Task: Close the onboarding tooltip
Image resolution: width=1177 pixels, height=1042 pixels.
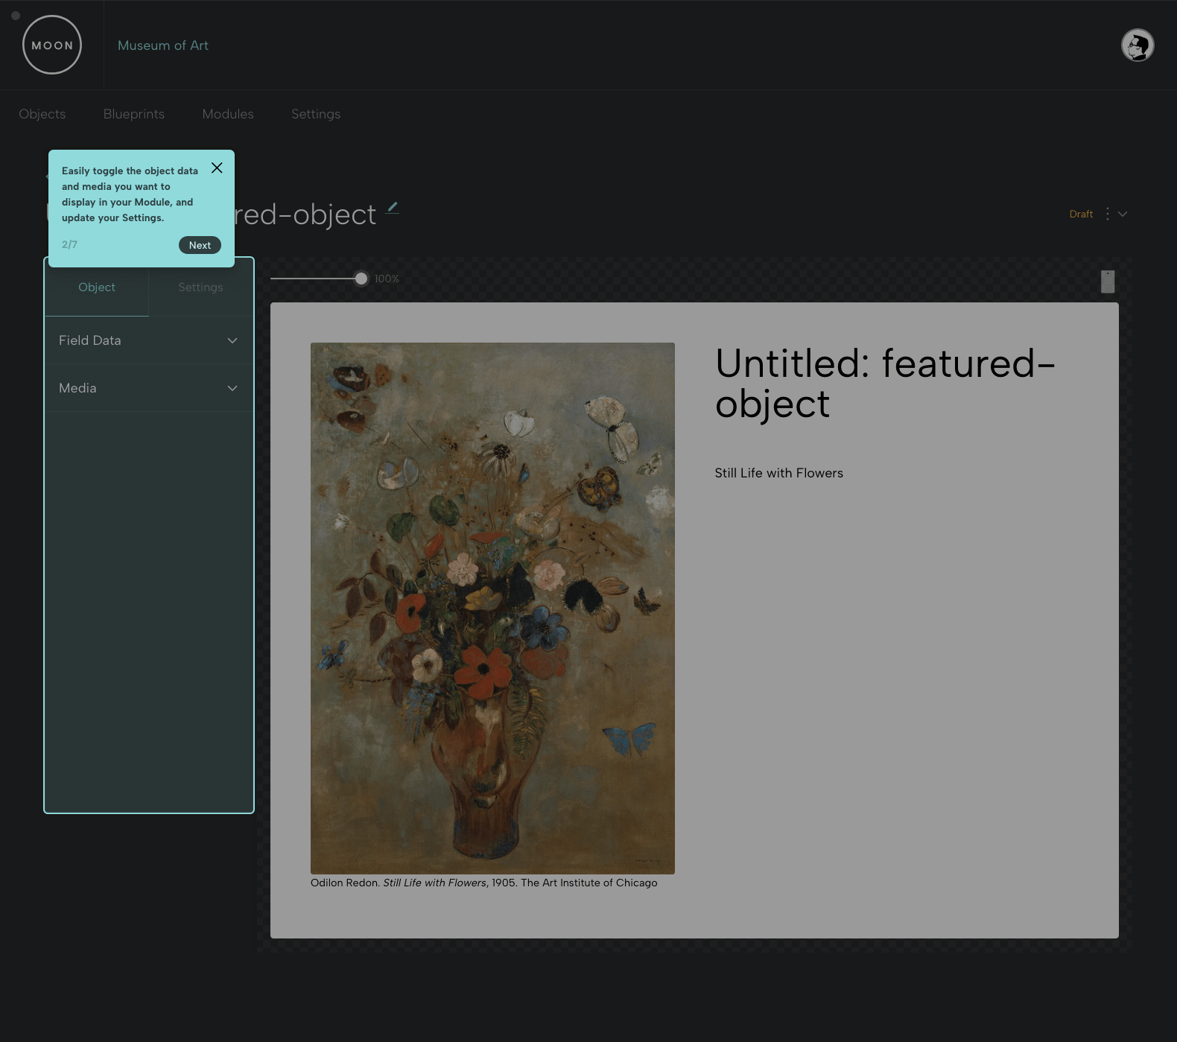Action: 217,168
